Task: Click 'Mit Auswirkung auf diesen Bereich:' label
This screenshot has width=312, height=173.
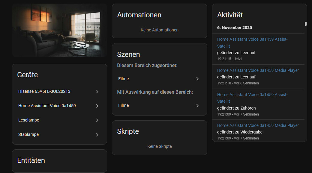Action: pyautogui.click(x=155, y=92)
